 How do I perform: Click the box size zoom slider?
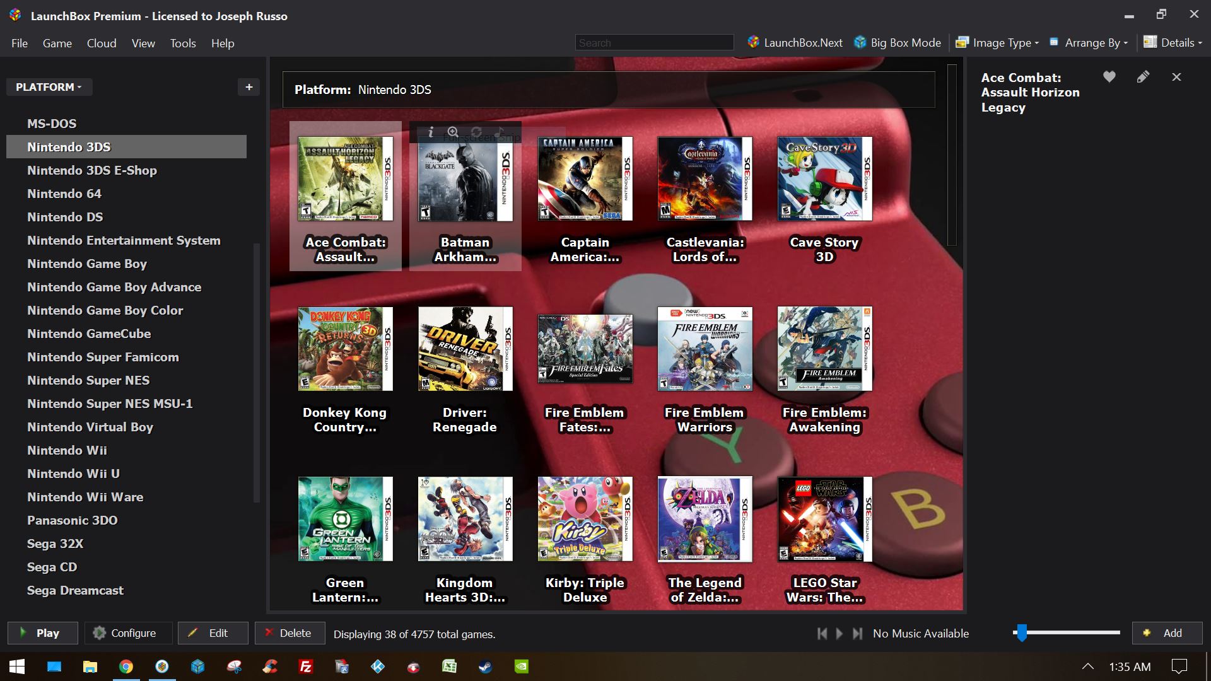[1021, 632]
